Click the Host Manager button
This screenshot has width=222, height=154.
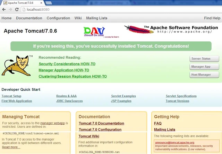point(204,75)
